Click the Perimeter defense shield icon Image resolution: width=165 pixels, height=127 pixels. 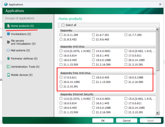tap(8, 58)
